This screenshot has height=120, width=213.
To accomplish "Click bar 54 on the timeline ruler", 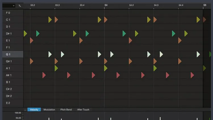I will [x=106, y=5].
